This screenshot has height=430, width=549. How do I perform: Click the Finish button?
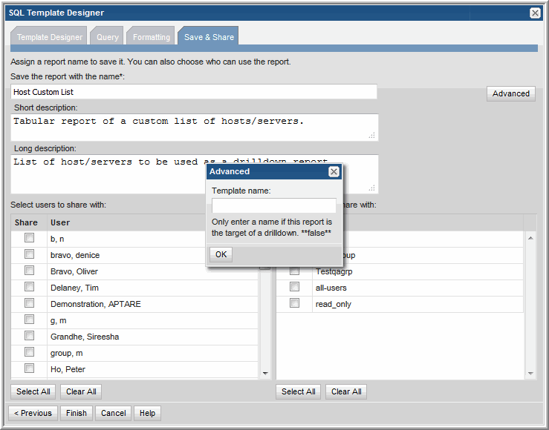(x=77, y=413)
